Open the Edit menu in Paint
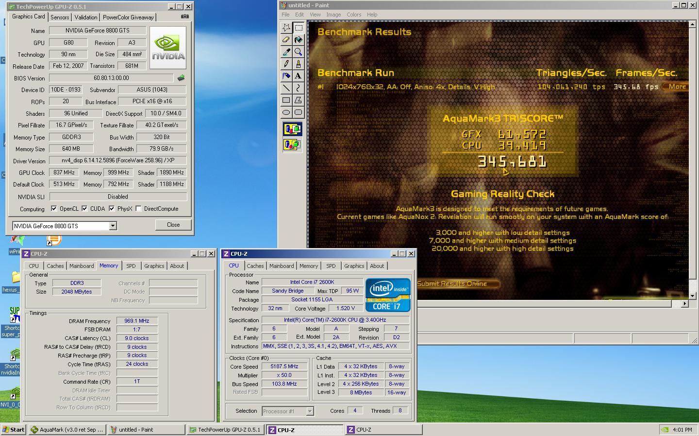 click(300, 15)
